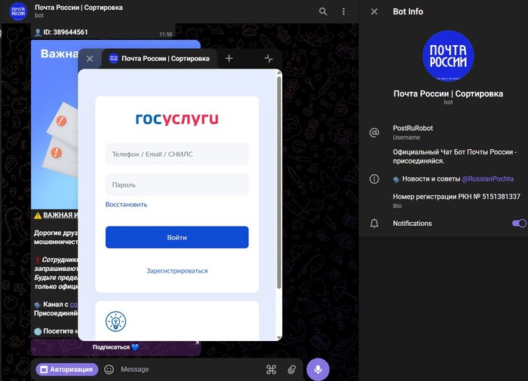
Task: Click the Зарегистрироваться link
Action: [177, 270]
